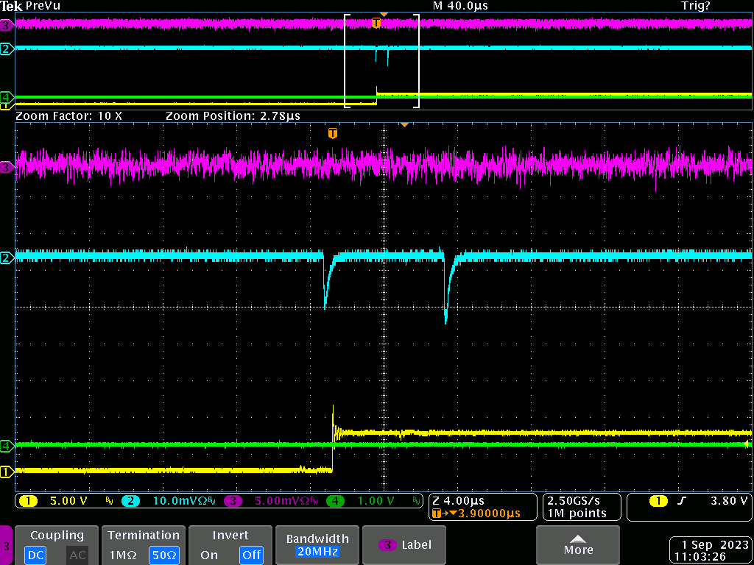
Task: Click the channel 3 badge beside Label
Action: (x=387, y=545)
